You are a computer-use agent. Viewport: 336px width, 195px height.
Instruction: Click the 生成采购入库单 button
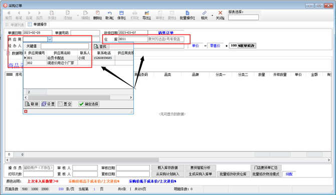(x=200, y=174)
